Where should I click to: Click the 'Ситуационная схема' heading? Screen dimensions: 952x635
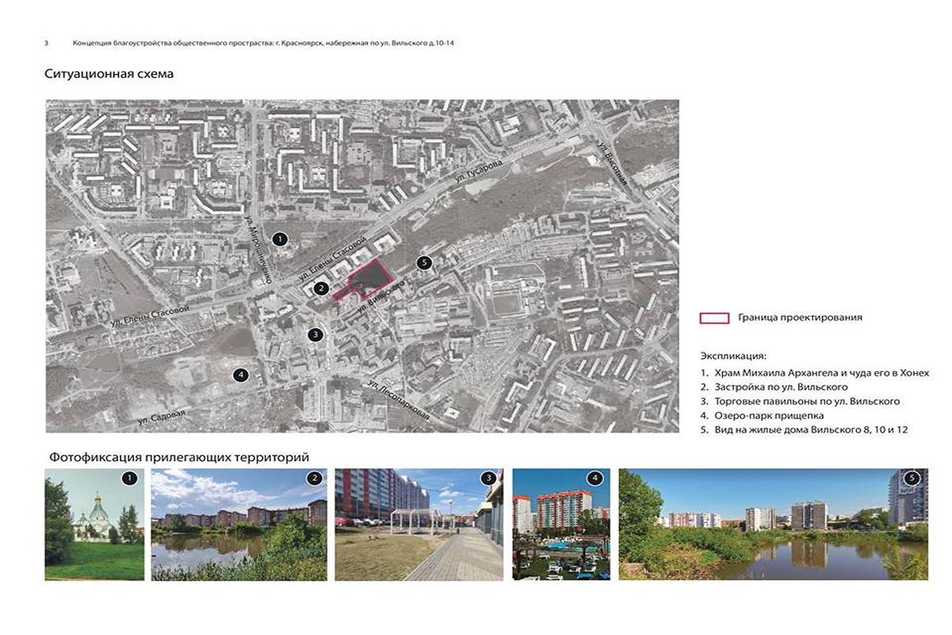tap(109, 74)
